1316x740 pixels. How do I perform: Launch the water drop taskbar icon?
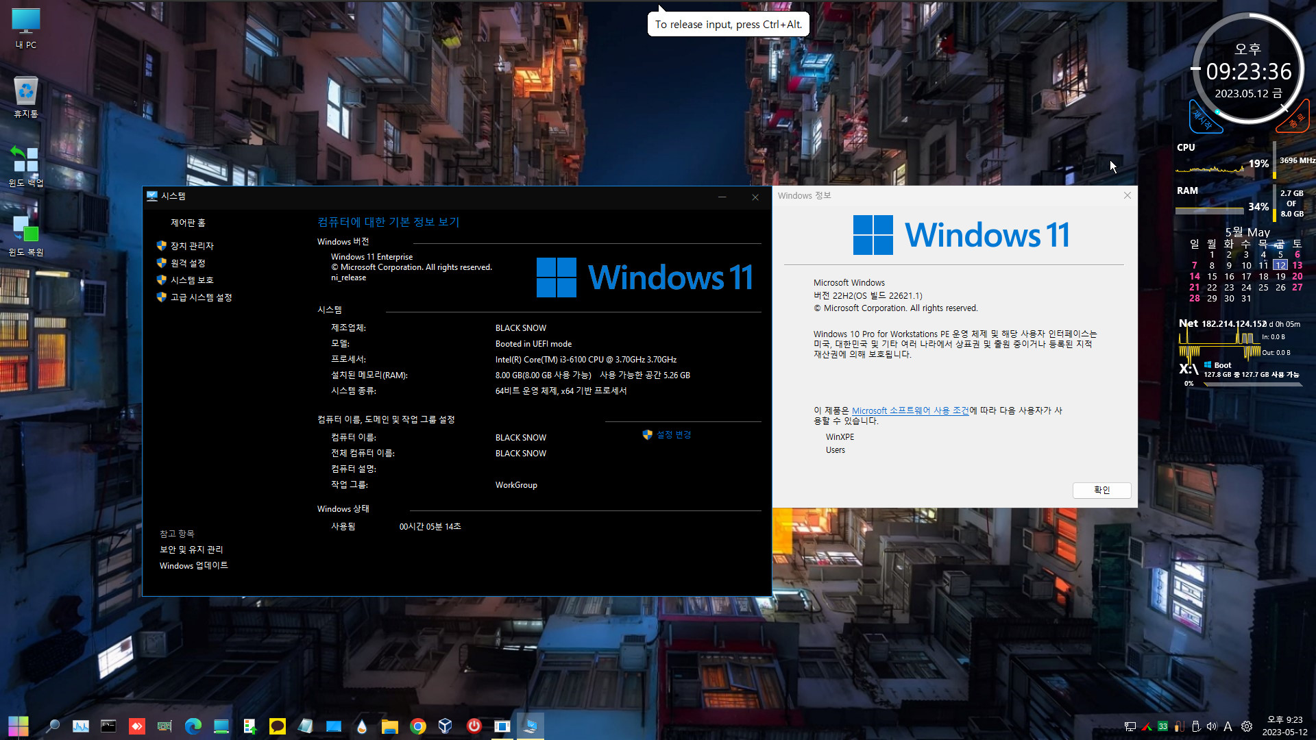tap(362, 726)
